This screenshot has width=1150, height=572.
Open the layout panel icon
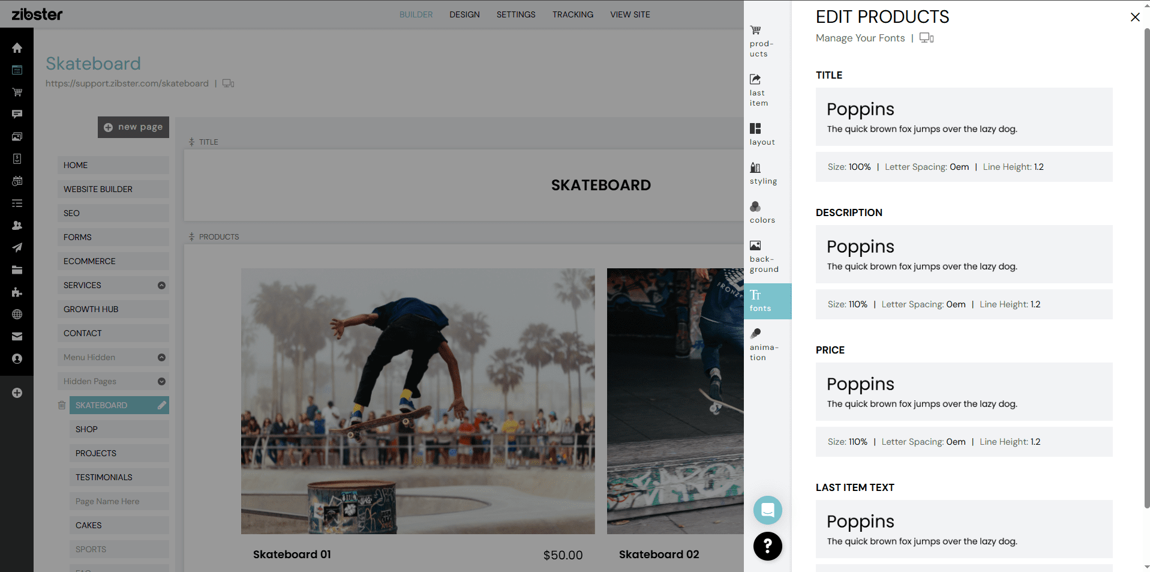pos(755,128)
